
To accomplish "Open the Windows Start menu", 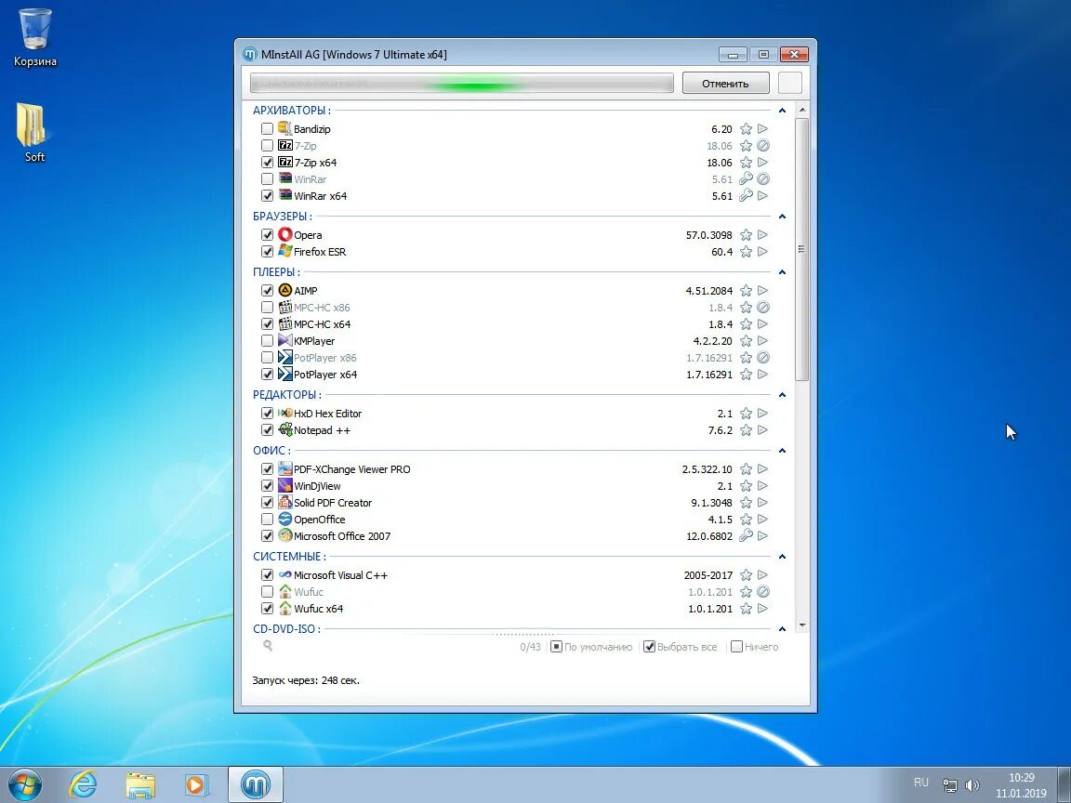I will coord(25,784).
